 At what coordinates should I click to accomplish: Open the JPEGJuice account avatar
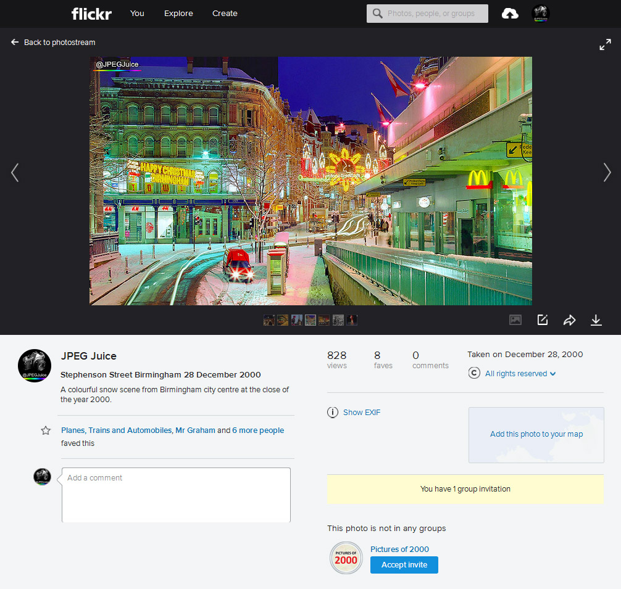pos(540,13)
